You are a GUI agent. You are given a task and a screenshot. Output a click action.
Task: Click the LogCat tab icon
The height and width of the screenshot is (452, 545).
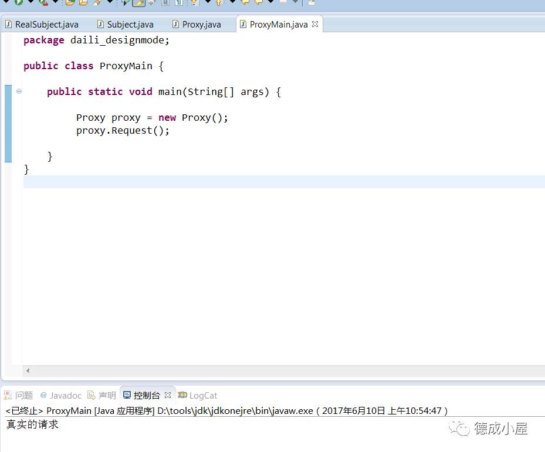point(182,395)
